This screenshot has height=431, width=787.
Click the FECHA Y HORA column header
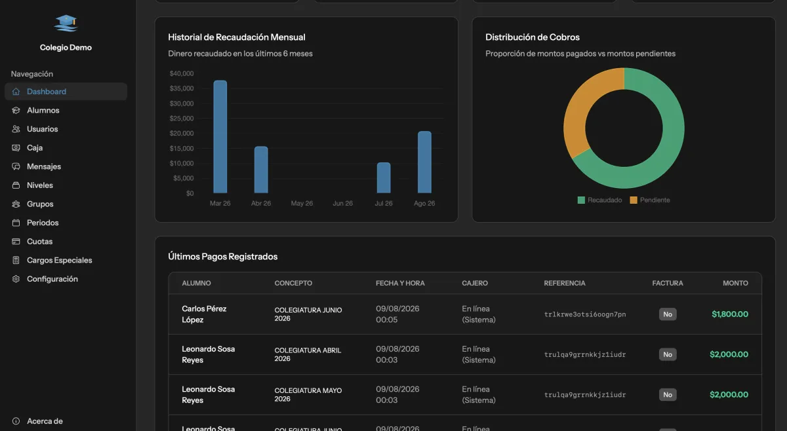tap(400, 283)
